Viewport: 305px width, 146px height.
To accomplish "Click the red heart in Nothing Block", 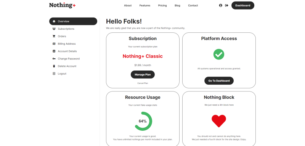I will [x=218, y=121].
